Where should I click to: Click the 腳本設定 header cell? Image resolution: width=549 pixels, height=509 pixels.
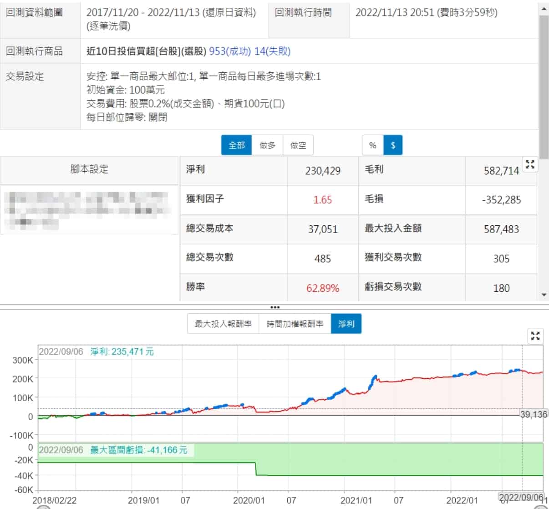tap(89, 169)
